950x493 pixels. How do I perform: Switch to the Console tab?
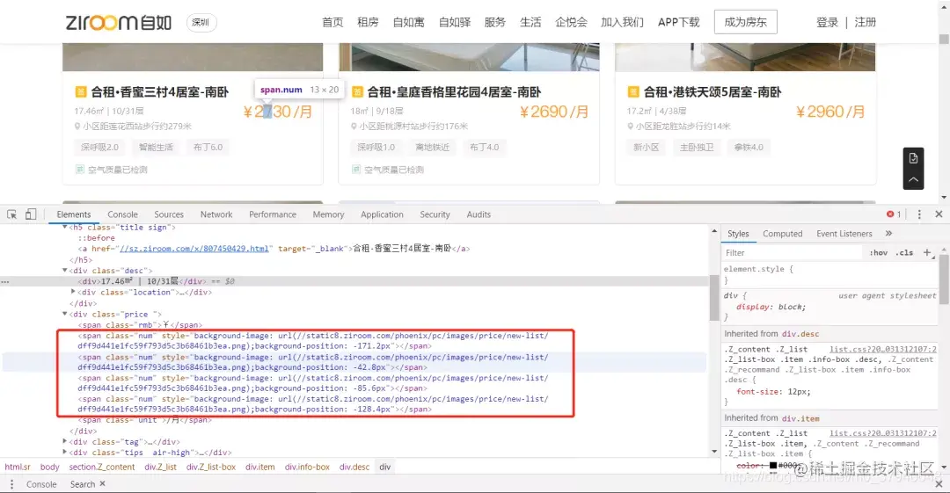pyautogui.click(x=122, y=214)
